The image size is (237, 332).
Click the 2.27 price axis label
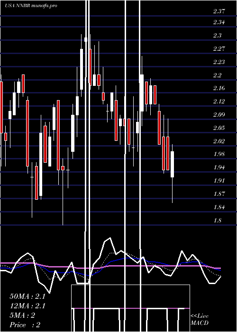[x=219, y=49]
